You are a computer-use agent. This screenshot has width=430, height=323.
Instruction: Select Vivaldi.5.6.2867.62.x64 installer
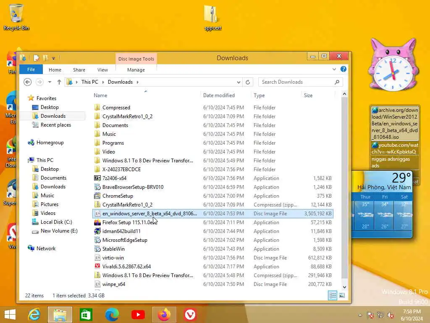pyautogui.click(x=213, y=266)
